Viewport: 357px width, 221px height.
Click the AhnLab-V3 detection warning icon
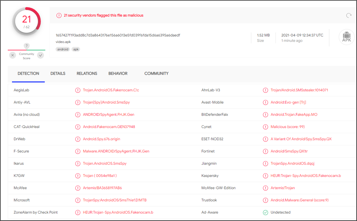click(266, 90)
